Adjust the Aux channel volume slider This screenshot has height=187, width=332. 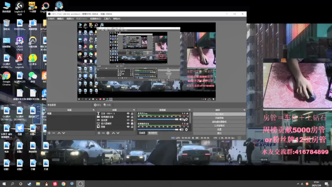click(x=158, y=119)
